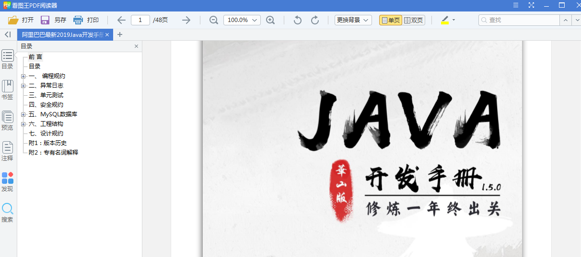
Task: Open the 目录 panel in the sidebar
Action: click(x=7, y=59)
